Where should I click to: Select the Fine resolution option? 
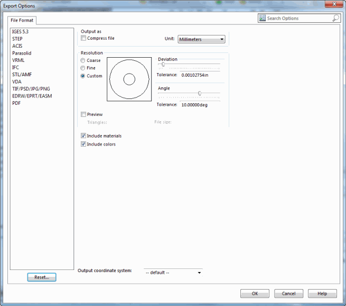pos(83,68)
